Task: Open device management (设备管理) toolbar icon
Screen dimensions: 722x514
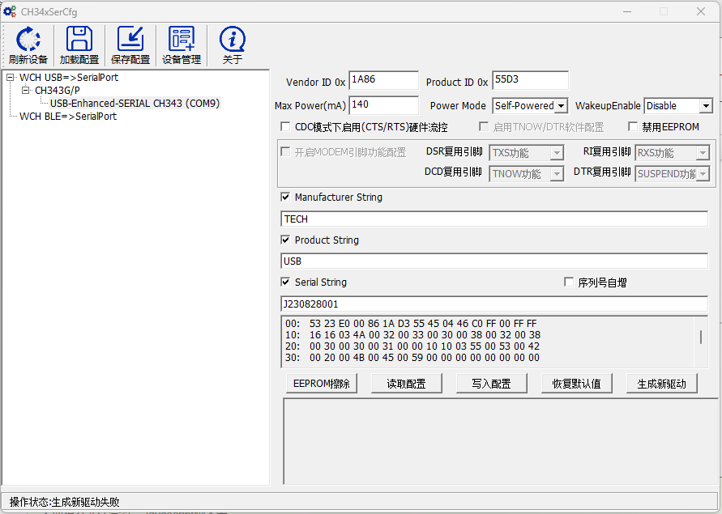Action: (x=181, y=40)
